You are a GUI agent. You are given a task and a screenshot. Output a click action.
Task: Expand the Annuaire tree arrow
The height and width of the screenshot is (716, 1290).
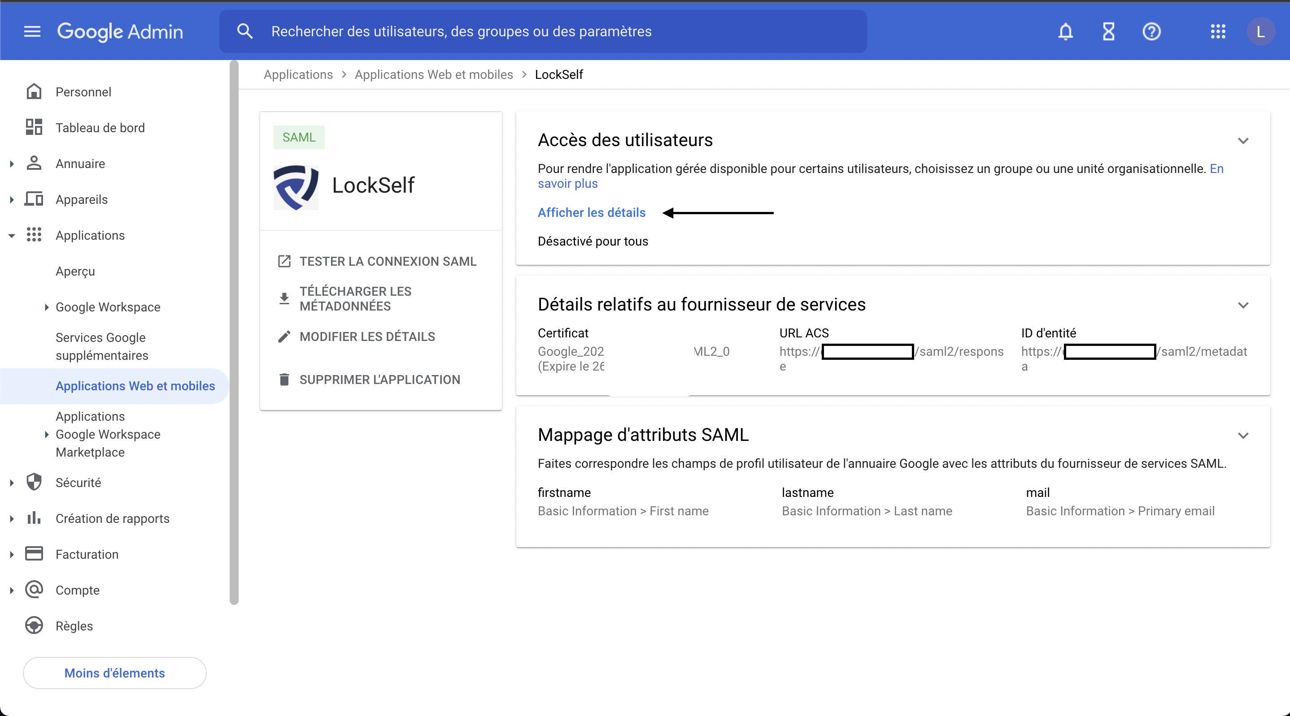click(x=12, y=164)
